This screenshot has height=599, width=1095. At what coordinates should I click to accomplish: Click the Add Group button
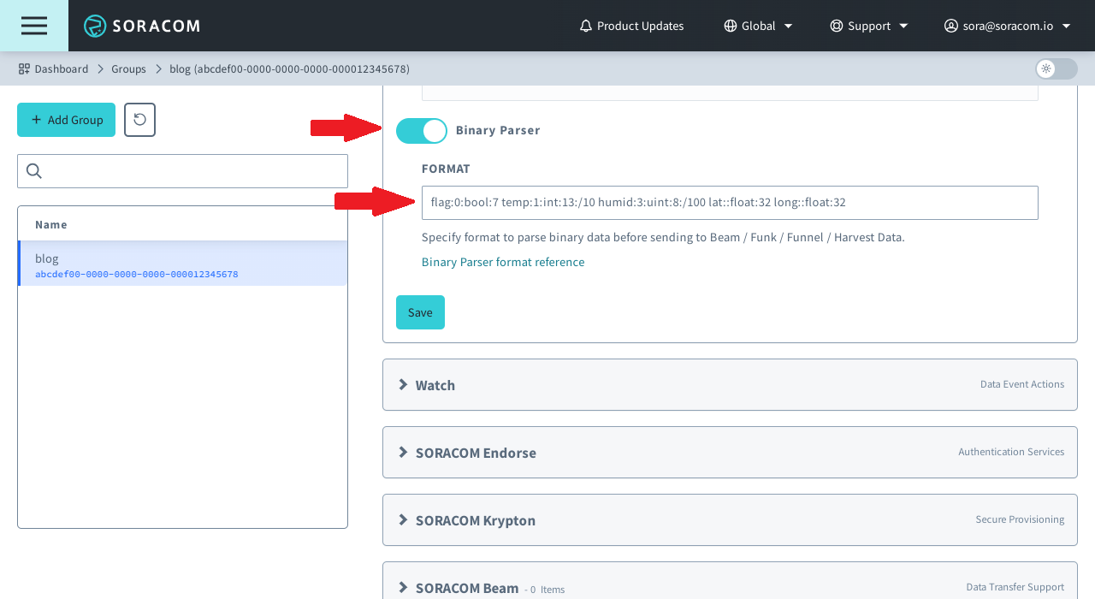pyautogui.click(x=66, y=120)
